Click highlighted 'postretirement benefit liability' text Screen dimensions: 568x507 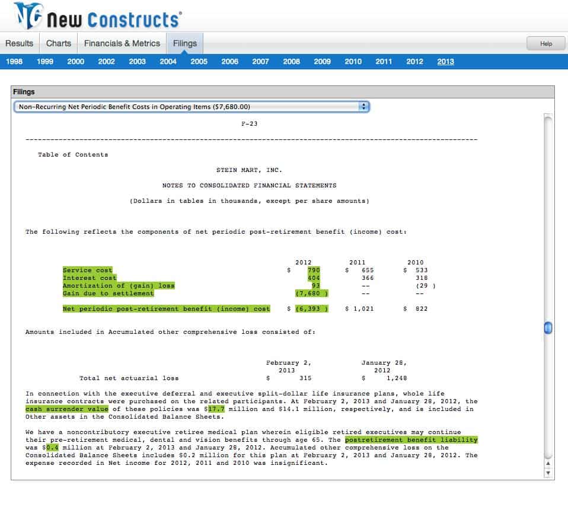411,440
